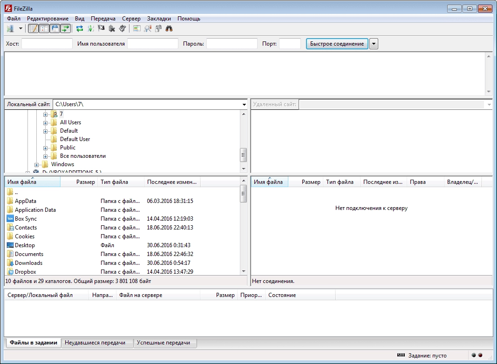497x364 pixels.
Task: Sort local files by Размер column
Action: [x=79, y=182]
